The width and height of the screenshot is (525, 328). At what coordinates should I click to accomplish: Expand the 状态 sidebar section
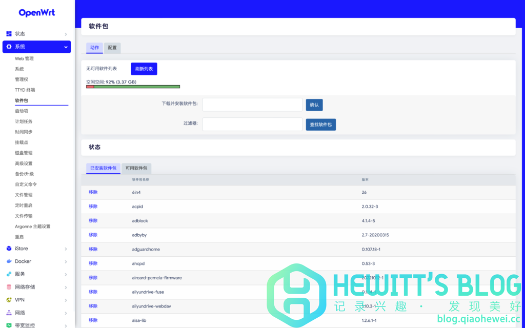click(x=36, y=34)
